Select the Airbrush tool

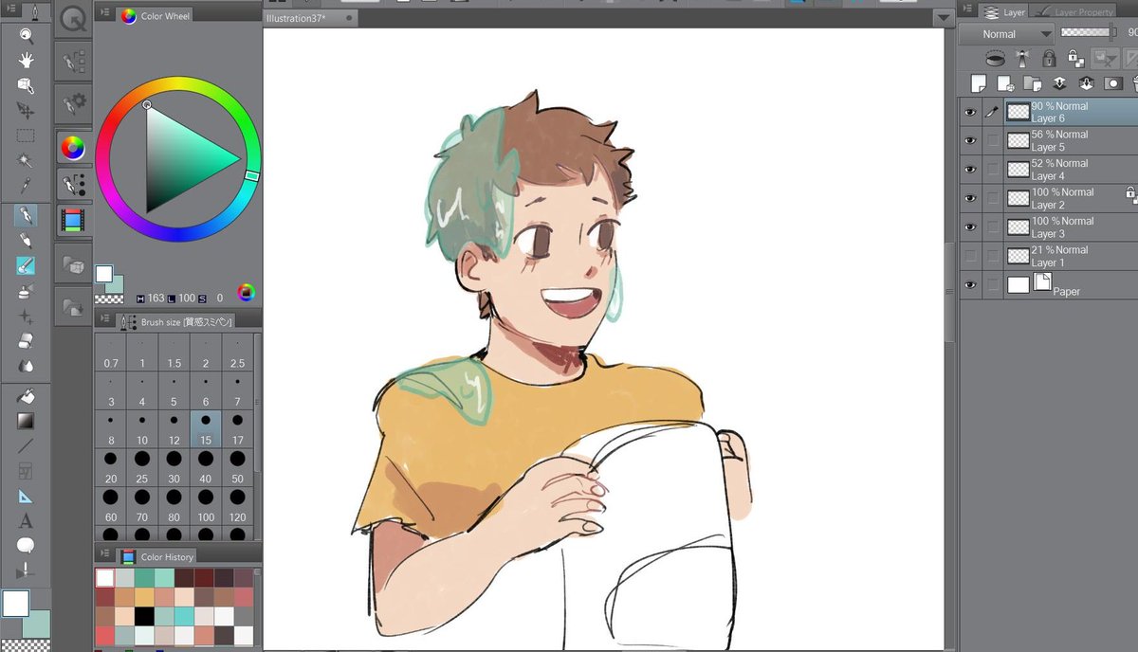[x=26, y=292]
